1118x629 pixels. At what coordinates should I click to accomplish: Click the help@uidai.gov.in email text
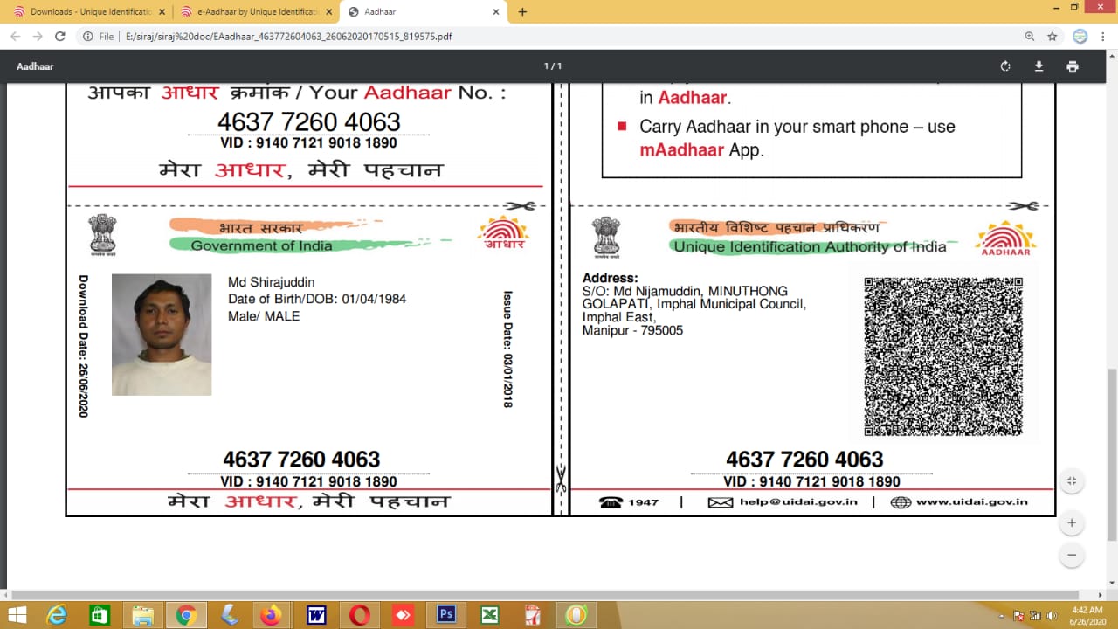pyautogui.click(x=798, y=502)
